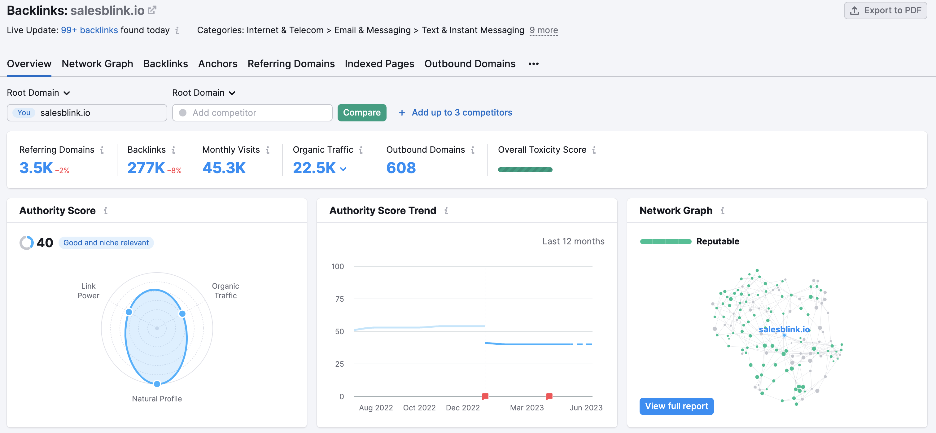Open the Outbound Domains tab
The height and width of the screenshot is (433, 936).
point(470,64)
